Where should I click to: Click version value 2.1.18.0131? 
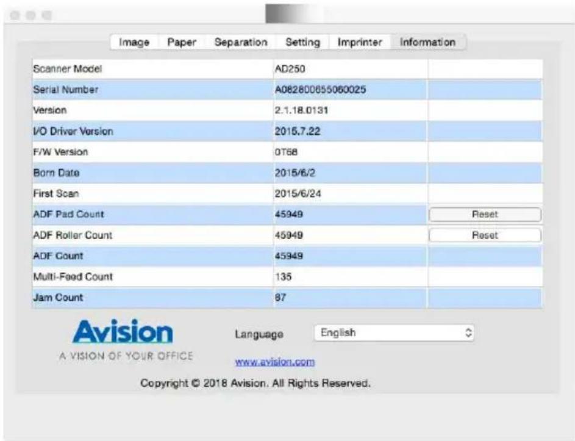[301, 110]
